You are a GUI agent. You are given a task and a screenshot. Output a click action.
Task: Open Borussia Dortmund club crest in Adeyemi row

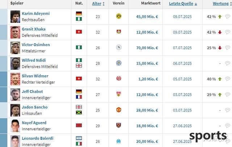[x=119, y=16]
